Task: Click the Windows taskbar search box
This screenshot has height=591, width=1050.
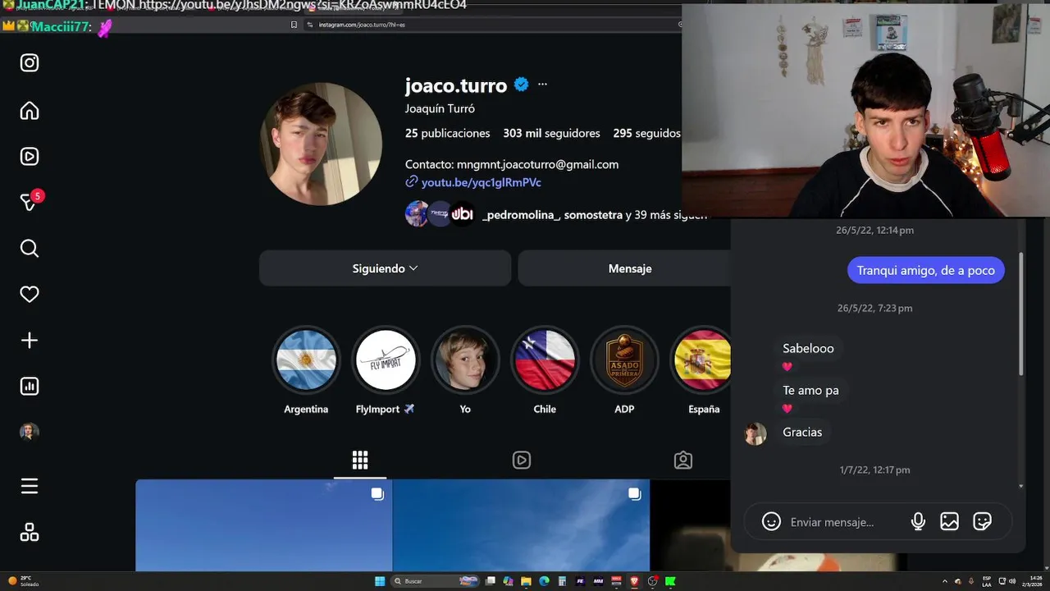Action: tap(436, 581)
